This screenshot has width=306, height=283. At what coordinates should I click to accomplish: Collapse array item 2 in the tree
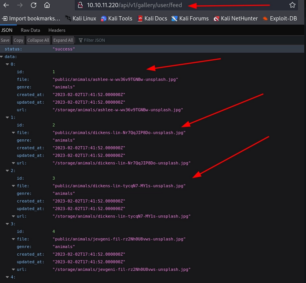point(7,171)
